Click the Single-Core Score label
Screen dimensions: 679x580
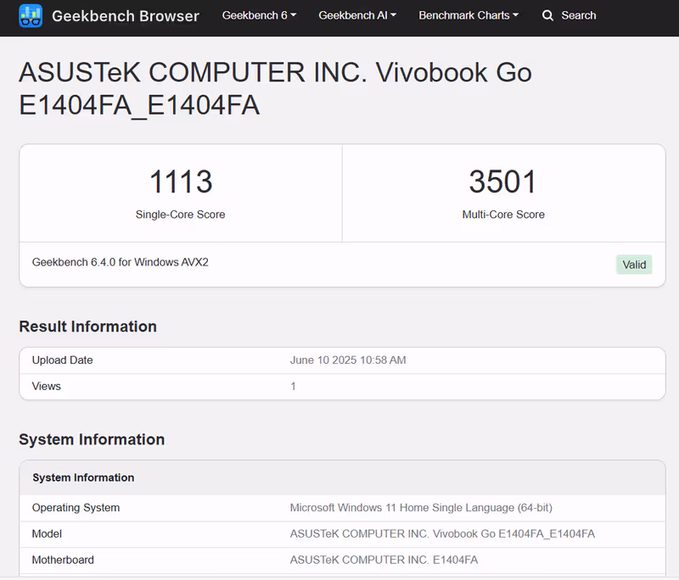point(180,215)
